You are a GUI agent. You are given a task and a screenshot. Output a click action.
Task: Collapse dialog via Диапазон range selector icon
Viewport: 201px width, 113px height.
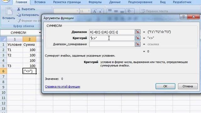(138, 32)
